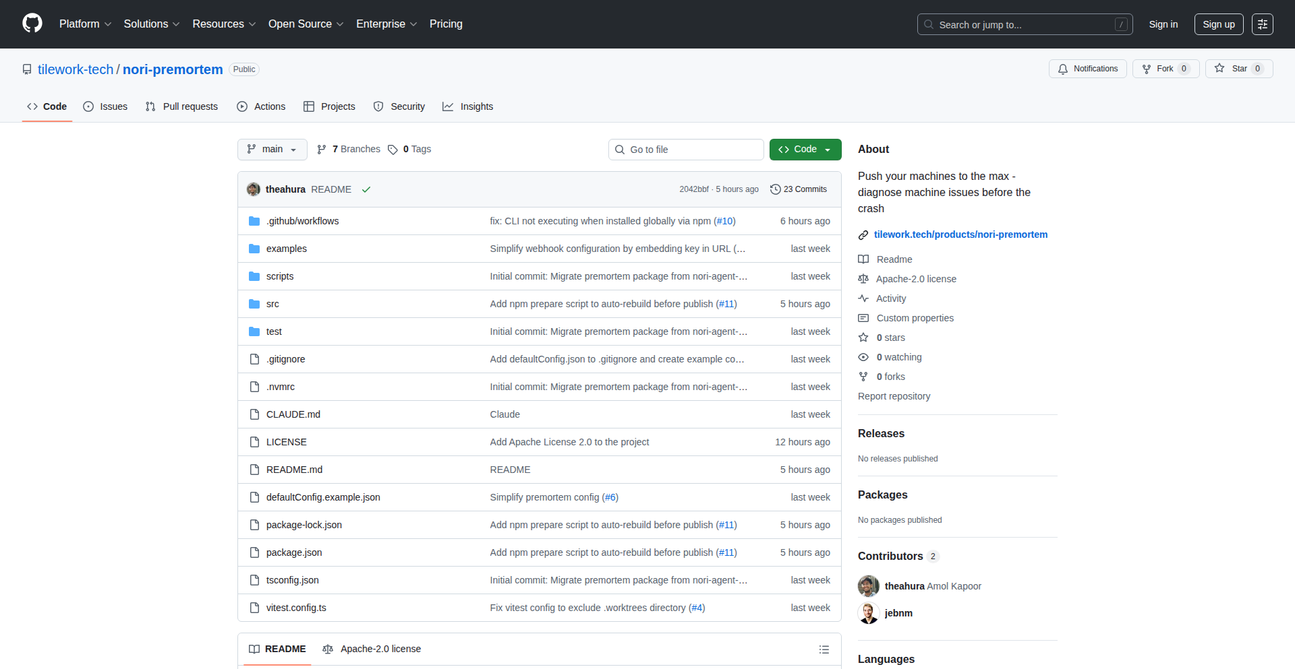Switch to the Security tab
Screen dimensions: 1295x669
click(399, 106)
